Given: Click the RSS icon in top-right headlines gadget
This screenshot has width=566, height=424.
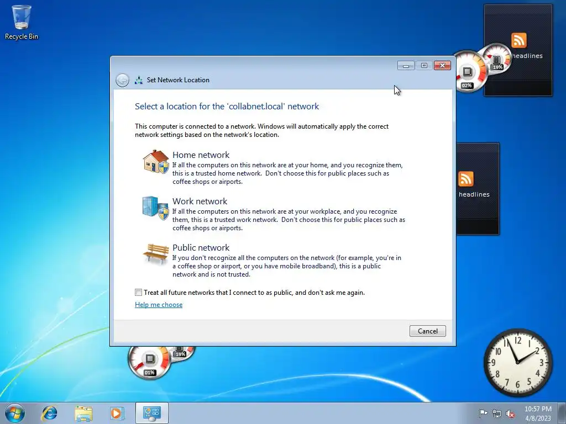Looking at the screenshot, I should pos(518,40).
